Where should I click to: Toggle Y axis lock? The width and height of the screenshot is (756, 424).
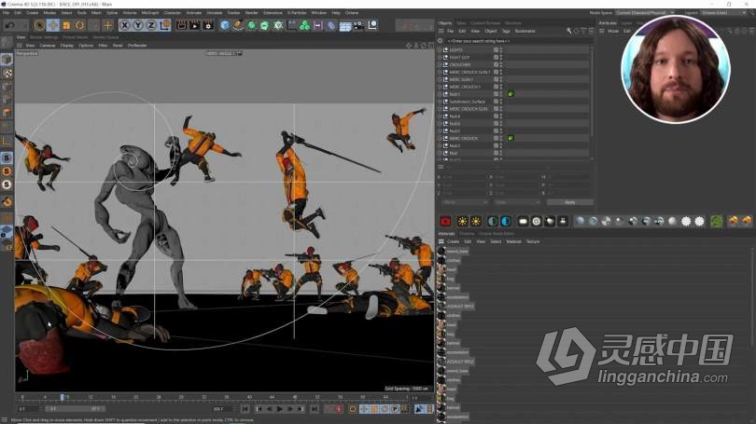pyautogui.click(x=138, y=25)
